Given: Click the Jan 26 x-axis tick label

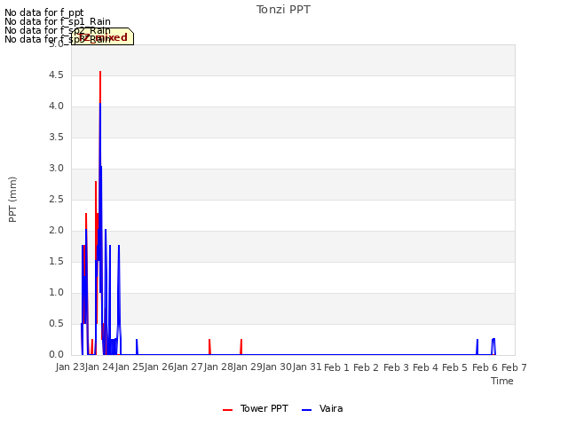Looking at the screenshot, I should [159, 367].
